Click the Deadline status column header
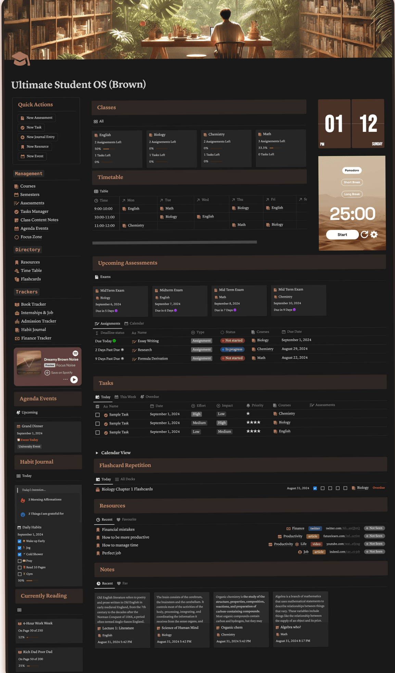This screenshot has height=673, width=395. pyautogui.click(x=110, y=333)
